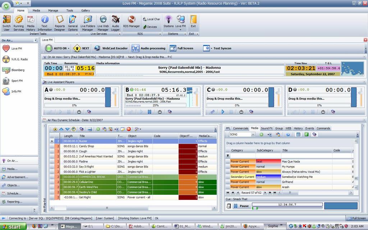Image resolution: width=368 pixels, height=230 pixels.
Task: Launch Reports Designer
Action: click(60, 23)
